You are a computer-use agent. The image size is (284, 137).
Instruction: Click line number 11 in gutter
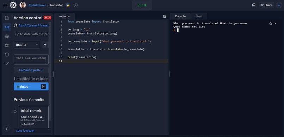(61, 61)
